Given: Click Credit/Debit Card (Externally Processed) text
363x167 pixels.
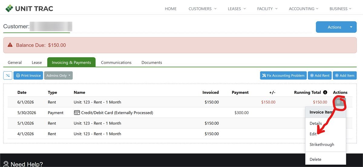Looking at the screenshot, I should (x=117, y=113).
